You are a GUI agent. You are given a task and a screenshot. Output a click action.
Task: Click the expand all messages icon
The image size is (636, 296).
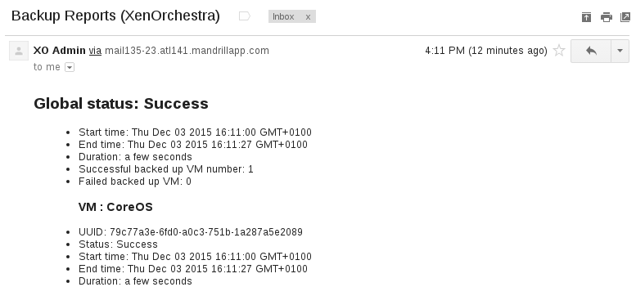click(x=587, y=17)
